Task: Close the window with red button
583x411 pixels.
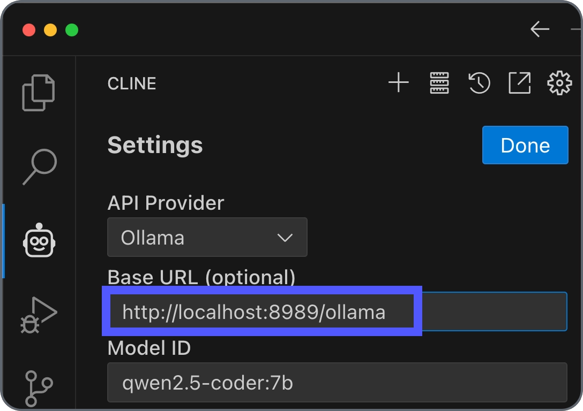Action: [x=29, y=30]
